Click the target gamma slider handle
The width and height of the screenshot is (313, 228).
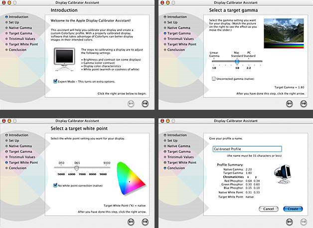pos(237,61)
